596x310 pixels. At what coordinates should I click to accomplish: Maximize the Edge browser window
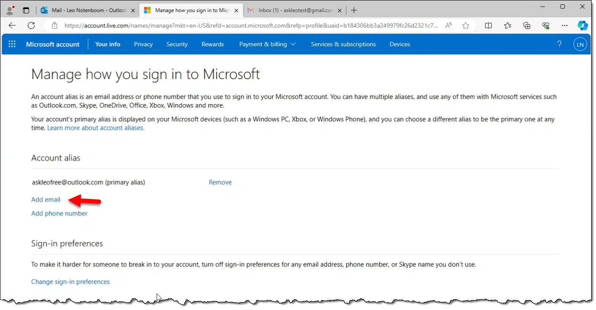click(562, 6)
